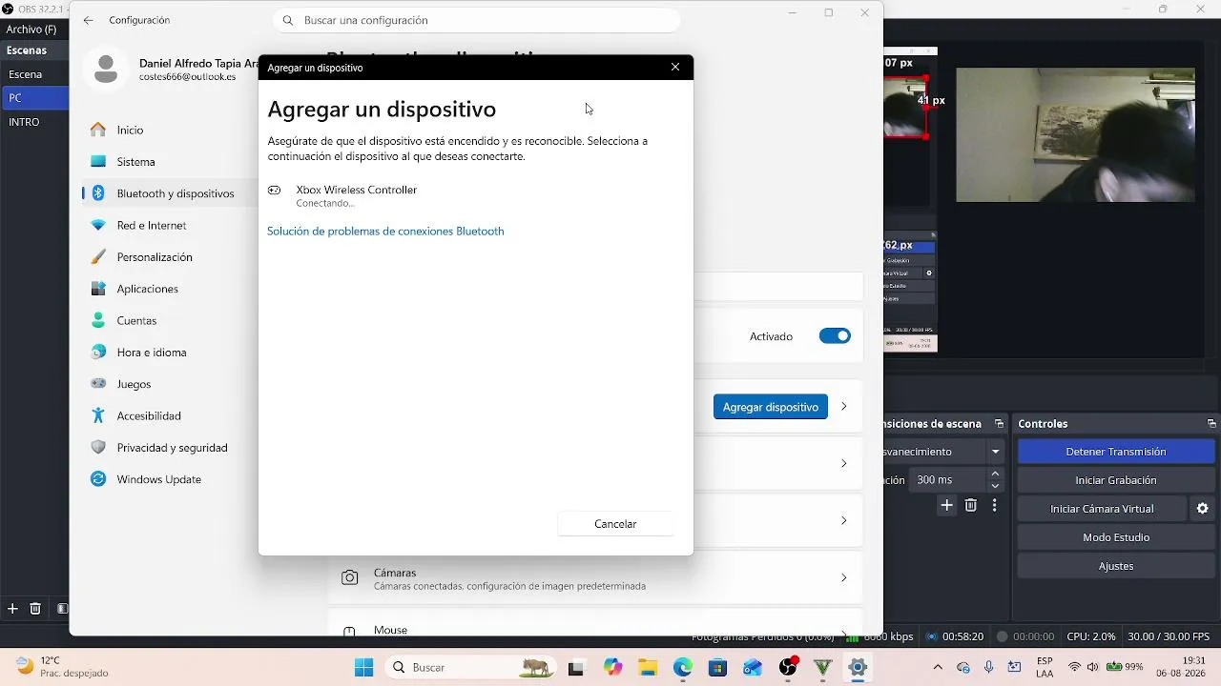This screenshot has width=1221, height=686.
Task: Open the Archivo (F) menu in OBS
Action: 31,30
